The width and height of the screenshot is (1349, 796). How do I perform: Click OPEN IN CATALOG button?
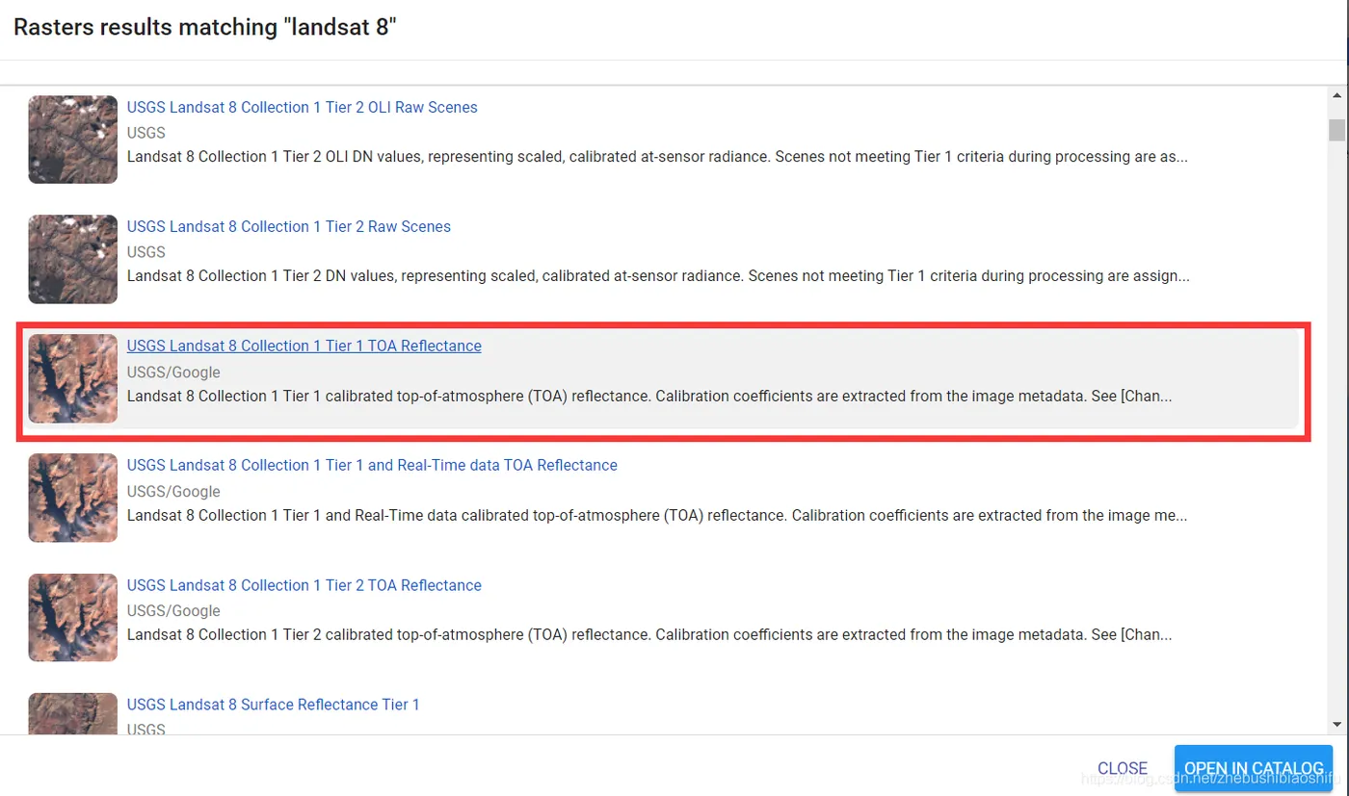coord(1253,768)
